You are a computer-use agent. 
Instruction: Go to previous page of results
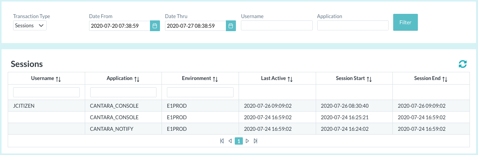[x=230, y=141]
